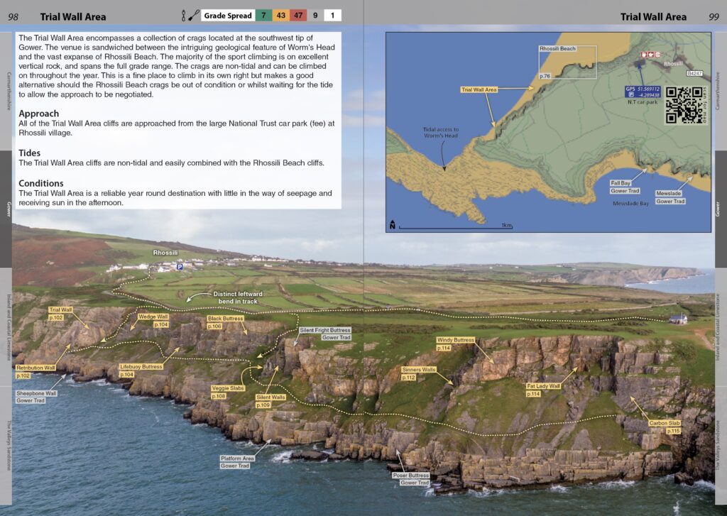The height and width of the screenshot is (516, 727).
Task: Click the GPS coordinates box
Action: point(643,92)
